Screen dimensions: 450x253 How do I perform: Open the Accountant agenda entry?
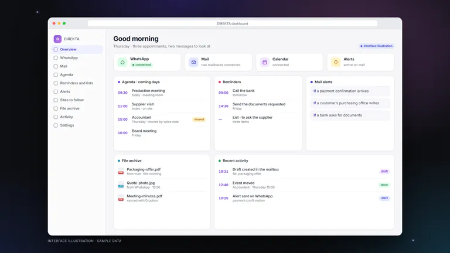point(162,119)
